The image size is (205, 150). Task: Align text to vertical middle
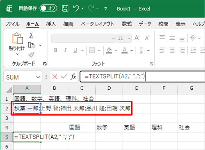[172, 38]
